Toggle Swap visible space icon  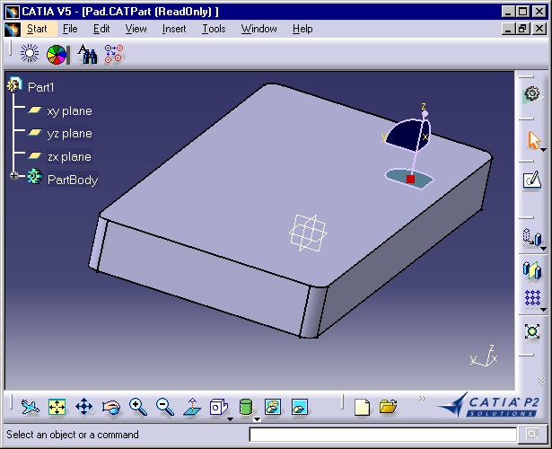point(300,407)
